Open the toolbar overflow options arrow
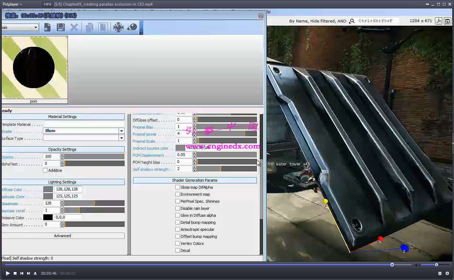The height and width of the screenshot is (280, 454). pos(141,33)
